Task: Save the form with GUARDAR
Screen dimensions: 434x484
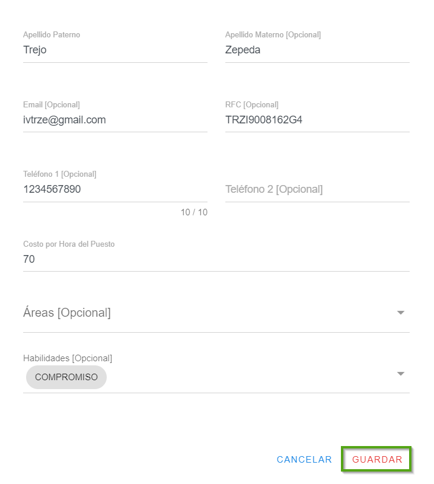Action: coord(377,460)
